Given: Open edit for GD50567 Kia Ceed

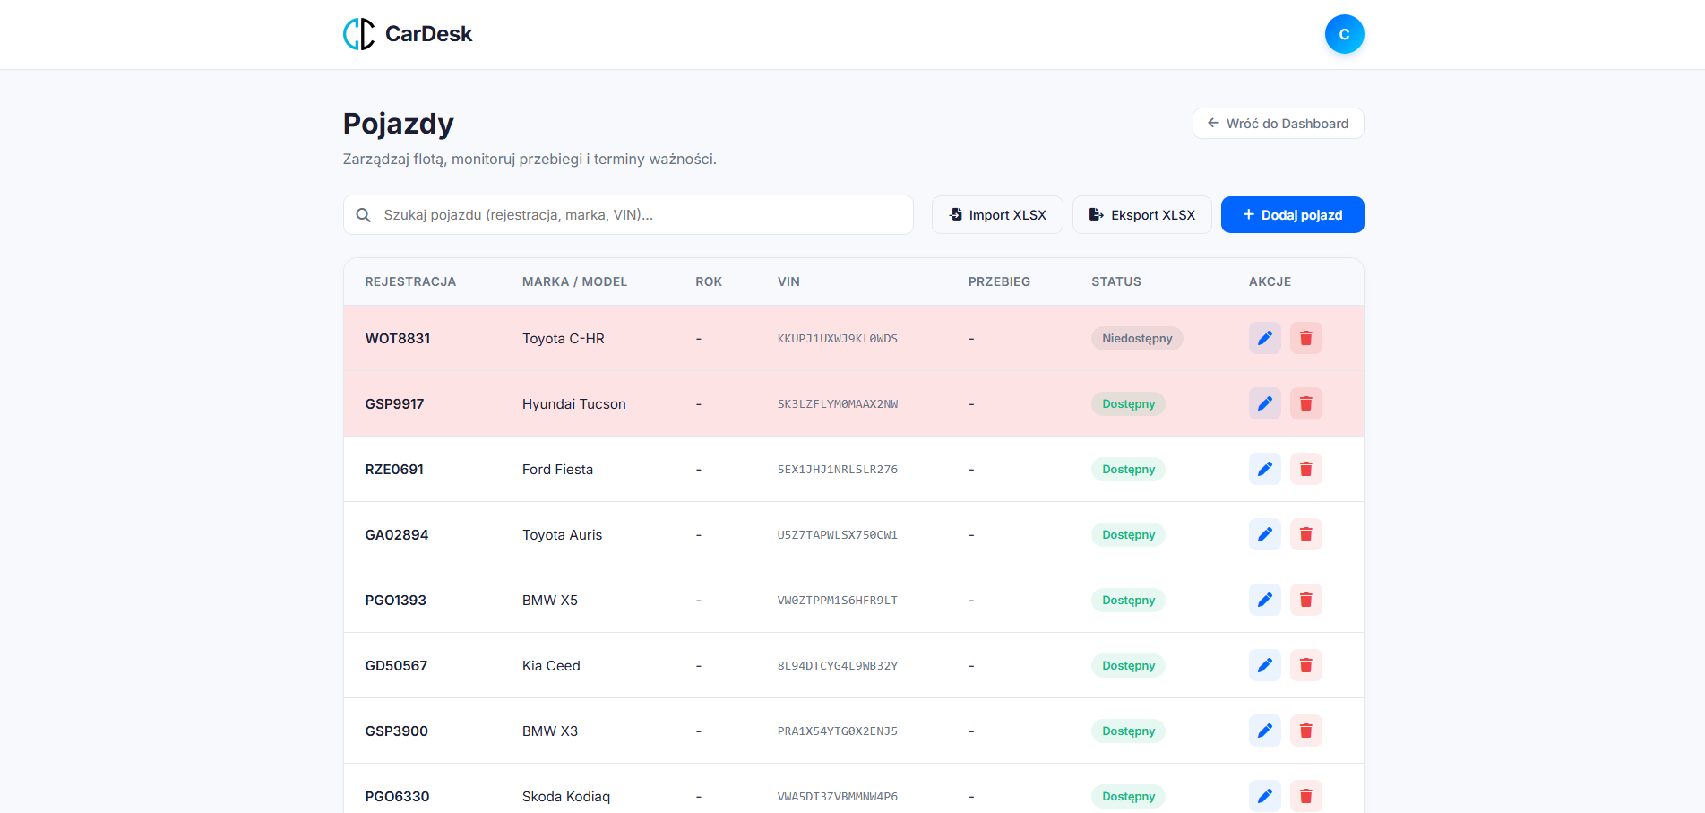Looking at the screenshot, I should [1264, 665].
